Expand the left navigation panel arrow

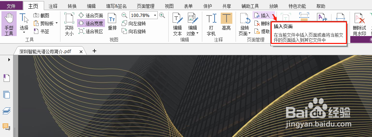click(x=9, y=60)
